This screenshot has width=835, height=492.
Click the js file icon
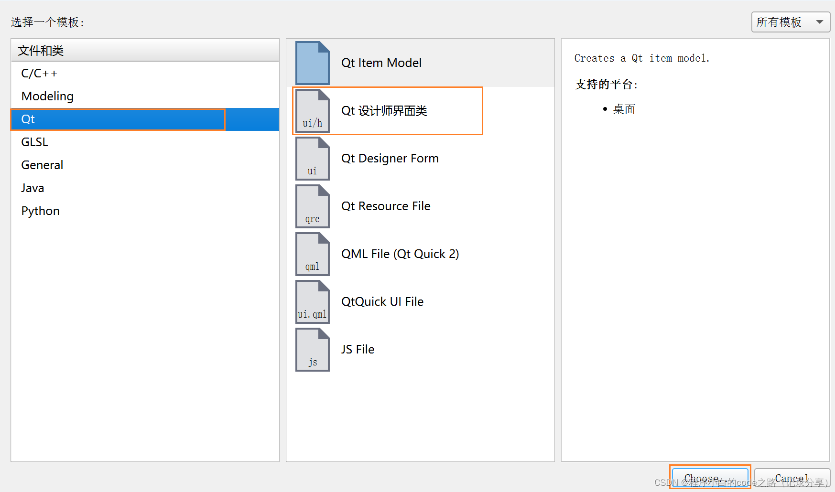[x=313, y=350]
